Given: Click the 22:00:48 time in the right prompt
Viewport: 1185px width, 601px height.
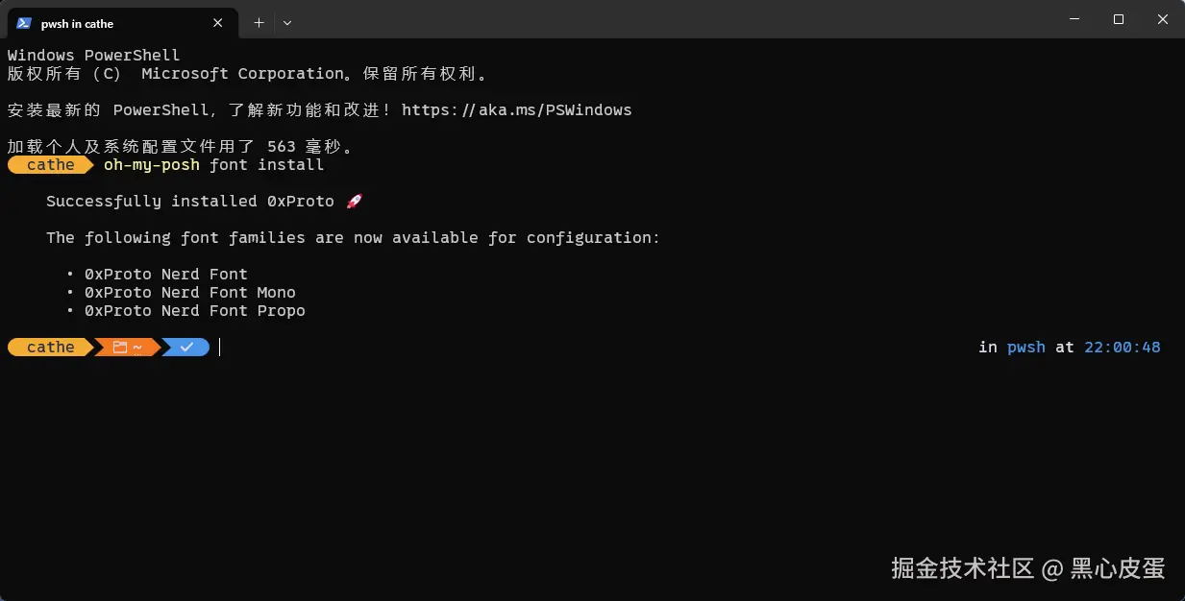Looking at the screenshot, I should pos(1122,348).
